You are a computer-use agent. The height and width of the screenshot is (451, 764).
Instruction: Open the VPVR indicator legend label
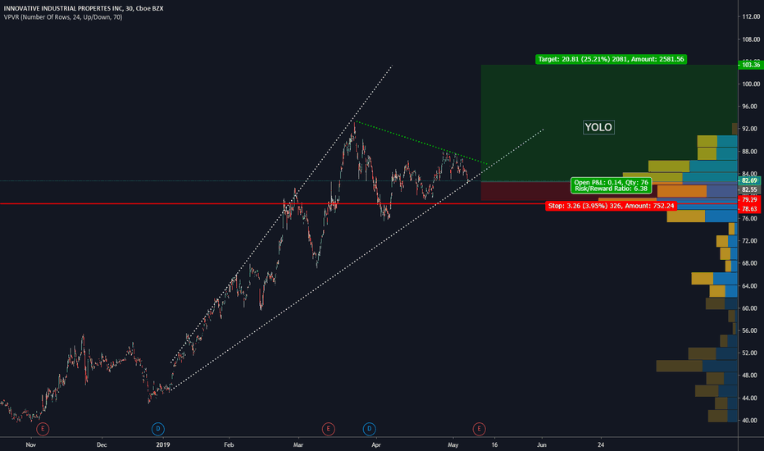coord(63,17)
